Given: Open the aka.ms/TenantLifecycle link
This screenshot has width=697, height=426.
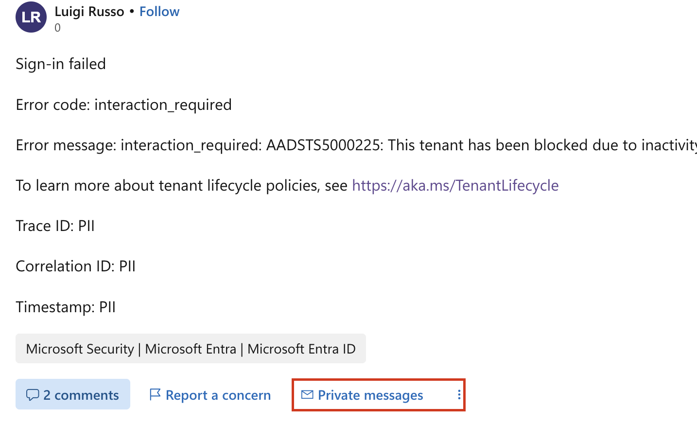Looking at the screenshot, I should click(455, 185).
